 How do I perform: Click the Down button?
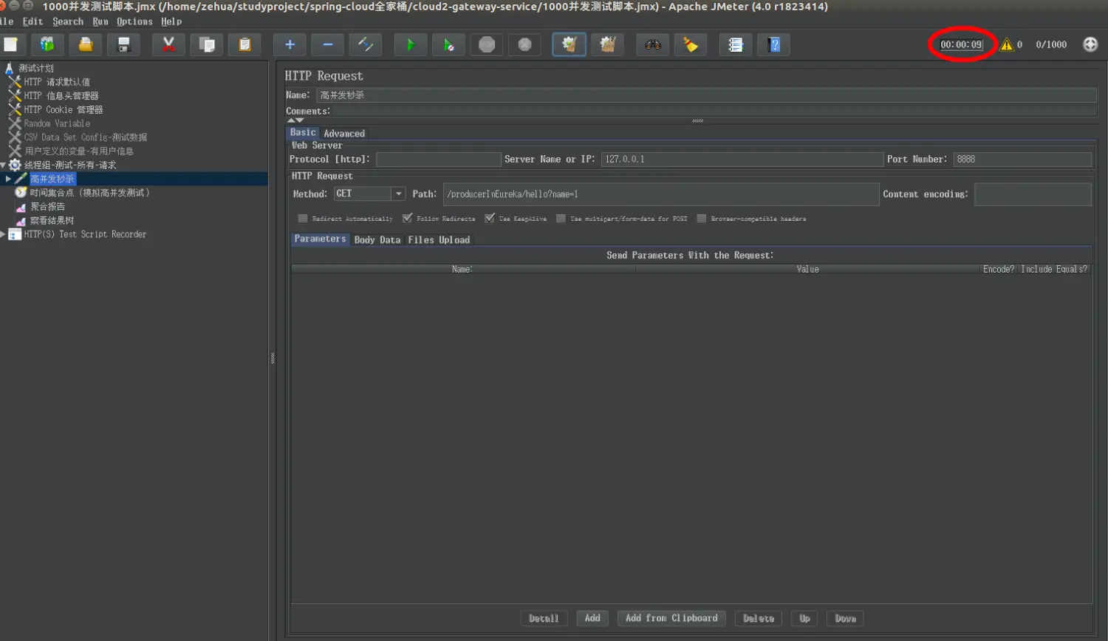(x=845, y=618)
